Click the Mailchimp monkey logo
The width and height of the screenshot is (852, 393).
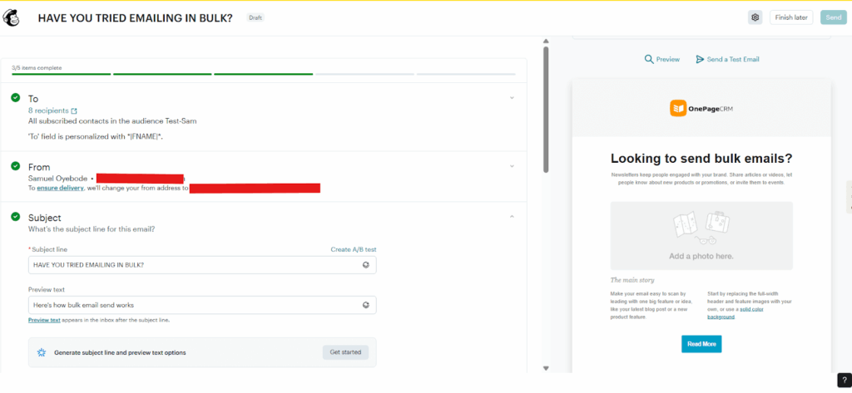pyautogui.click(x=10, y=18)
